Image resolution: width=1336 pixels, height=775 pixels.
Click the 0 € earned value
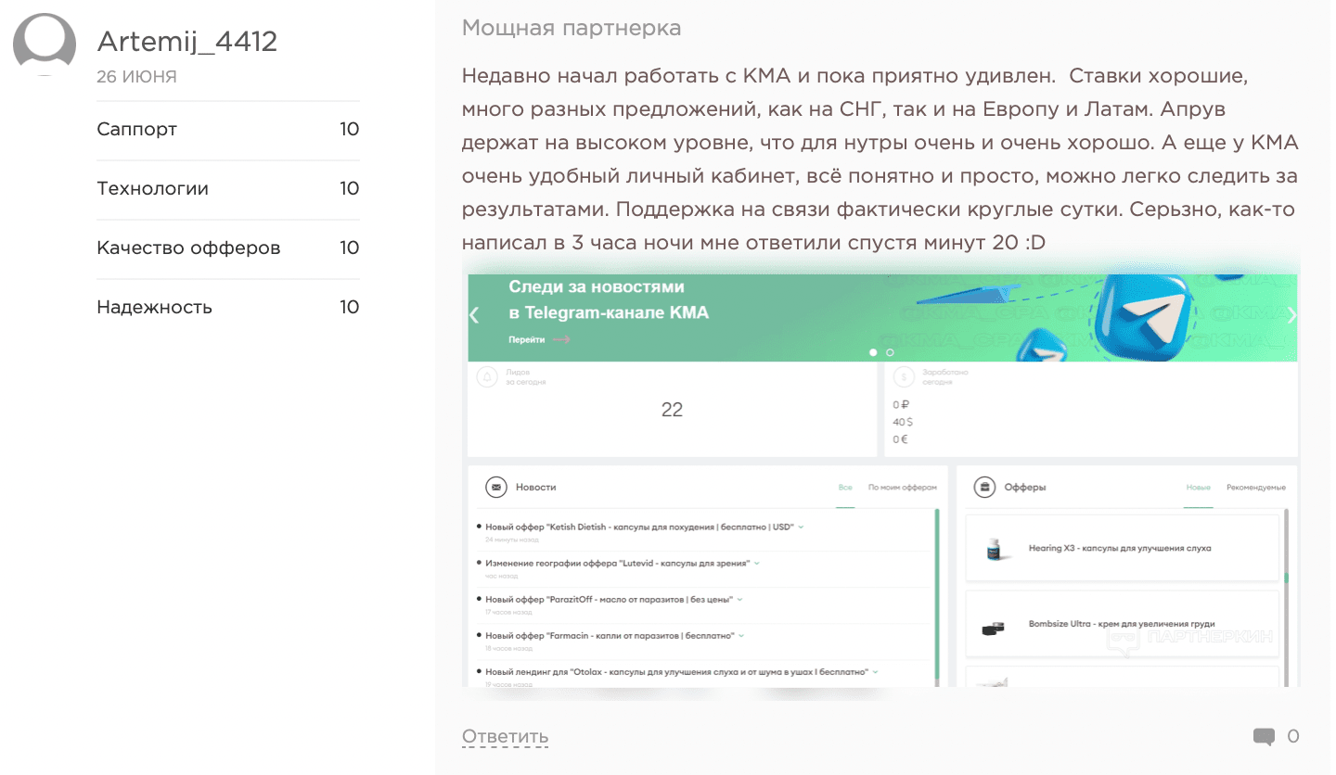900,438
